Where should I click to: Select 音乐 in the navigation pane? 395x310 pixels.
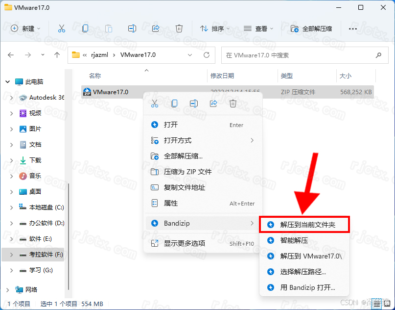point(35,176)
